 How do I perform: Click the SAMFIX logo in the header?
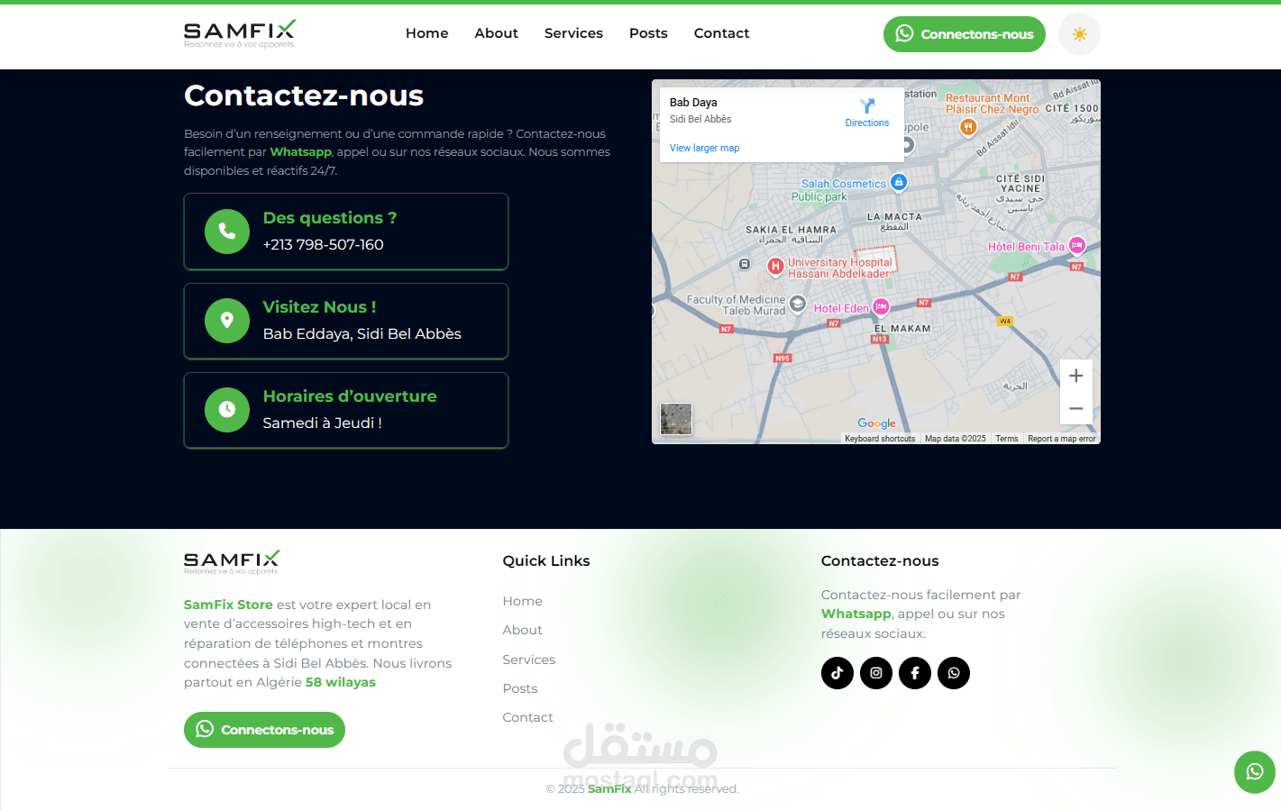[x=240, y=34]
